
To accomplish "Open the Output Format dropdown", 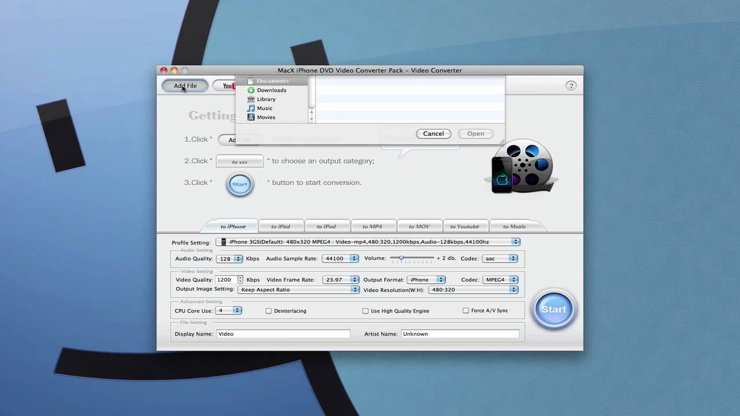I will tap(426, 280).
